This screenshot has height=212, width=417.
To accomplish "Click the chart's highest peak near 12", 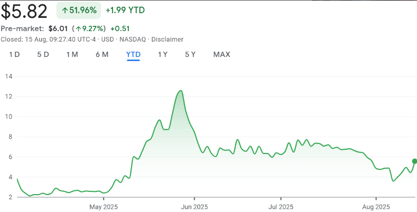I will click(181, 91).
